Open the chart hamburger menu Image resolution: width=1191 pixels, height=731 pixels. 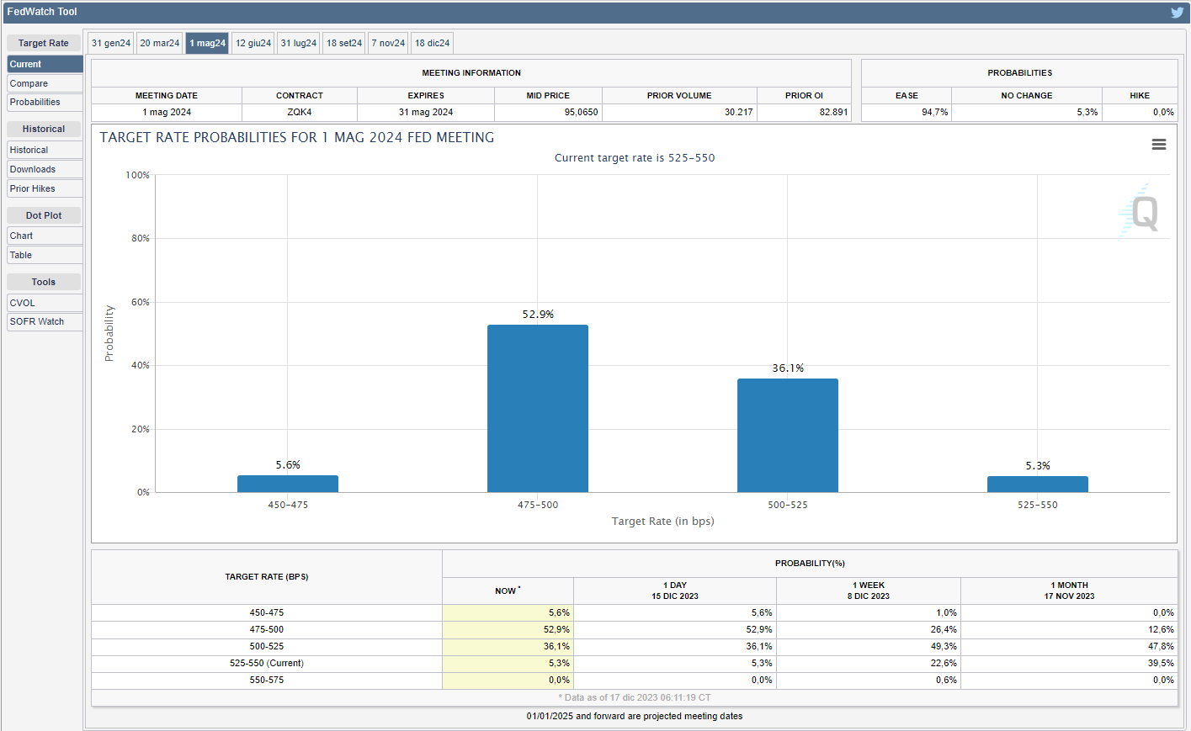1158,145
